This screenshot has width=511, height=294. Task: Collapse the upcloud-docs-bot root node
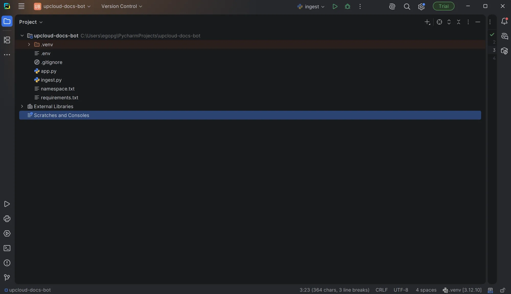click(x=22, y=36)
